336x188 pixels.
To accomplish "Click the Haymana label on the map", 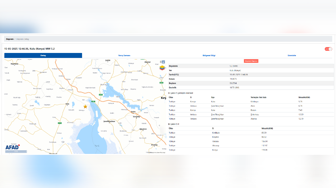I will tap(14, 64).
